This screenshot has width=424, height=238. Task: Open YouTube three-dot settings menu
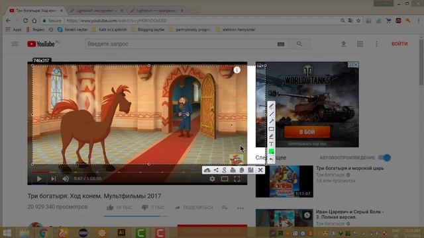tap(376, 44)
